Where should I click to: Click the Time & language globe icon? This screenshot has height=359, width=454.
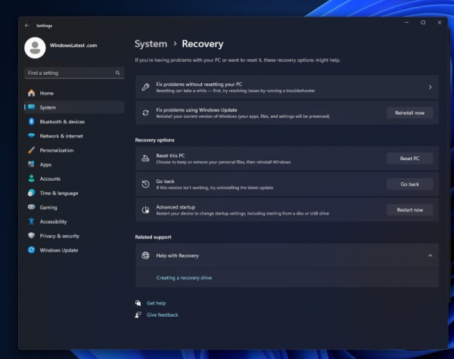(x=32, y=193)
